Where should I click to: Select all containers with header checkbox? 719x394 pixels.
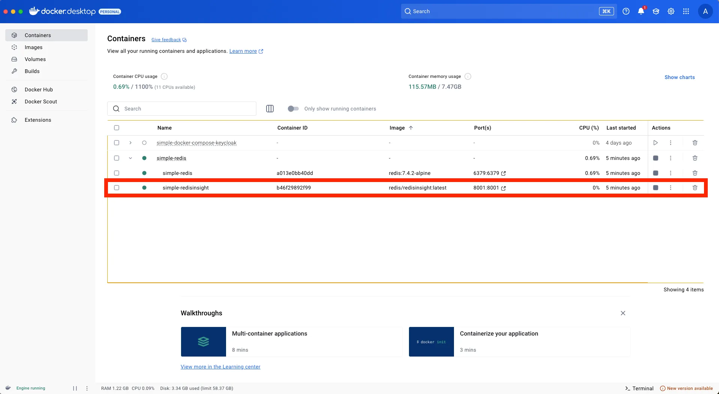[x=117, y=128]
